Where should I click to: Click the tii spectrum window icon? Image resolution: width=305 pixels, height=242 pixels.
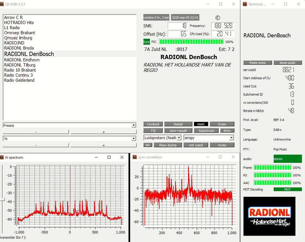[2, 157]
